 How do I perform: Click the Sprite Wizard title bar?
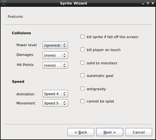point(73,3)
